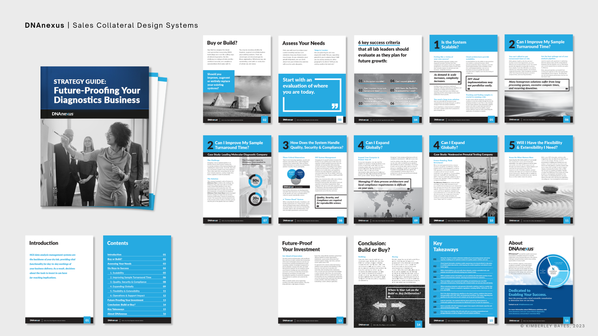Click the 20% donut chart
Image resolution: width=598 pixels, height=336 pixels.
click(255, 199)
